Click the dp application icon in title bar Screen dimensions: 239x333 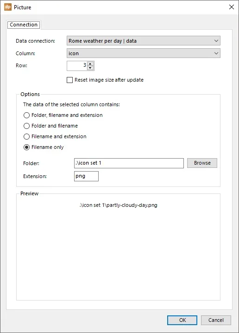(x=8, y=7)
